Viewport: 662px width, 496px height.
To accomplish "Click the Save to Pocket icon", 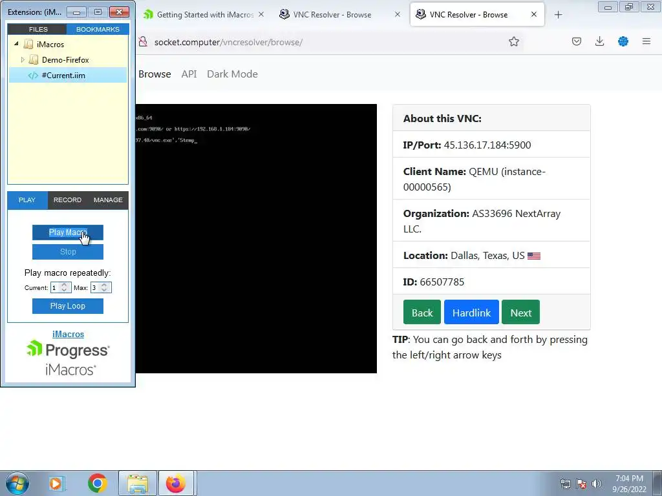I will [577, 41].
